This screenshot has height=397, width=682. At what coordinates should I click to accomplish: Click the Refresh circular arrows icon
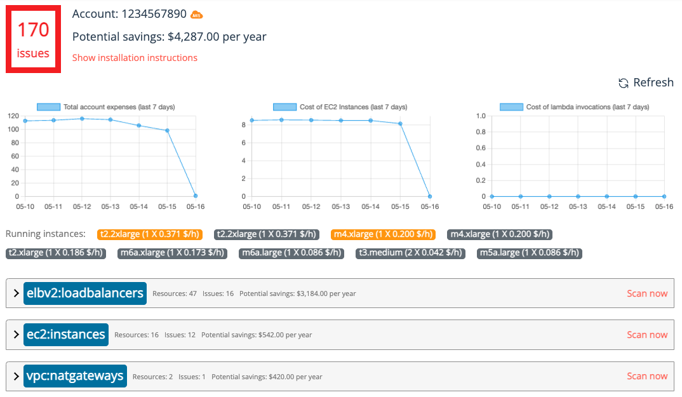pyautogui.click(x=624, y=83)
